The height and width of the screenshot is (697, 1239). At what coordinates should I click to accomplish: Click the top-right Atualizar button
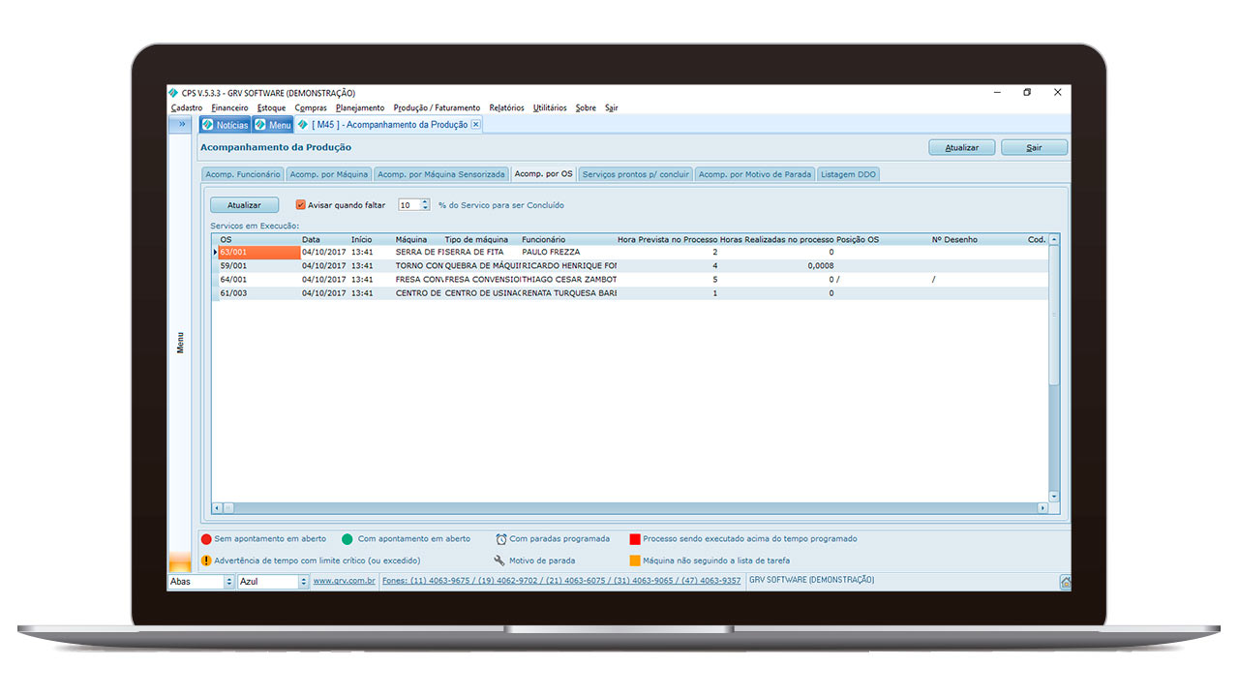962,148
